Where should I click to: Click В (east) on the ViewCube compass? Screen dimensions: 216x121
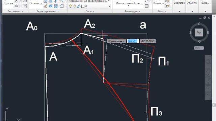(x=208, y=33)
